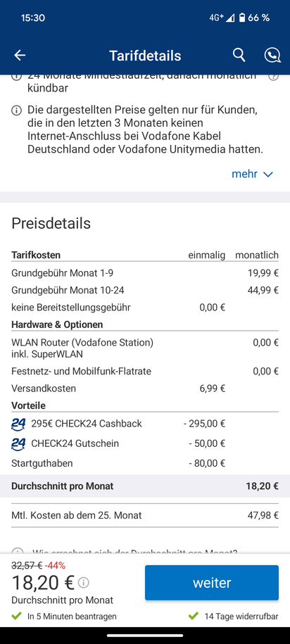Tap the back arrow in header
Image resolution: width=290 pixels, height=644 pixels.
[x=20, y=56]
